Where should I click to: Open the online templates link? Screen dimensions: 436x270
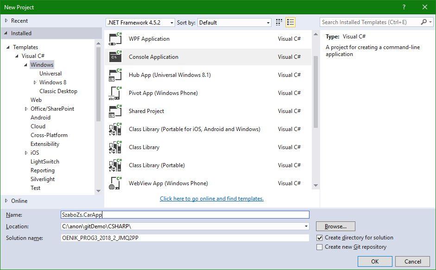coord(212,199)
